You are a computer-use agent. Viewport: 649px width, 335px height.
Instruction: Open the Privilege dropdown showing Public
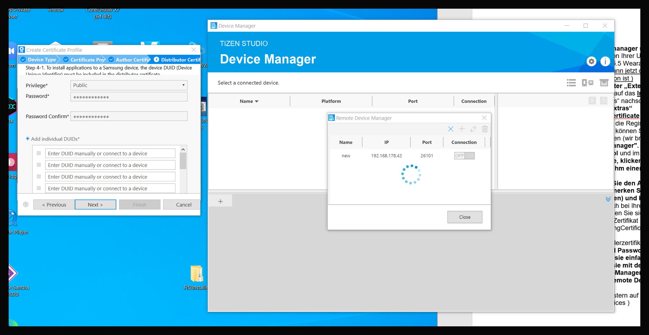point(129,85)
